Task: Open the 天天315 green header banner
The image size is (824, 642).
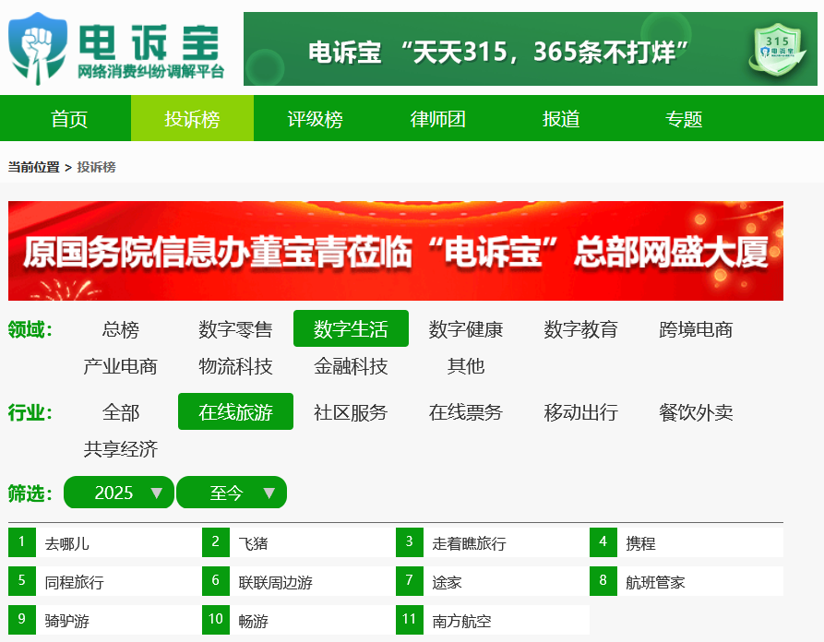Action: 531,49
